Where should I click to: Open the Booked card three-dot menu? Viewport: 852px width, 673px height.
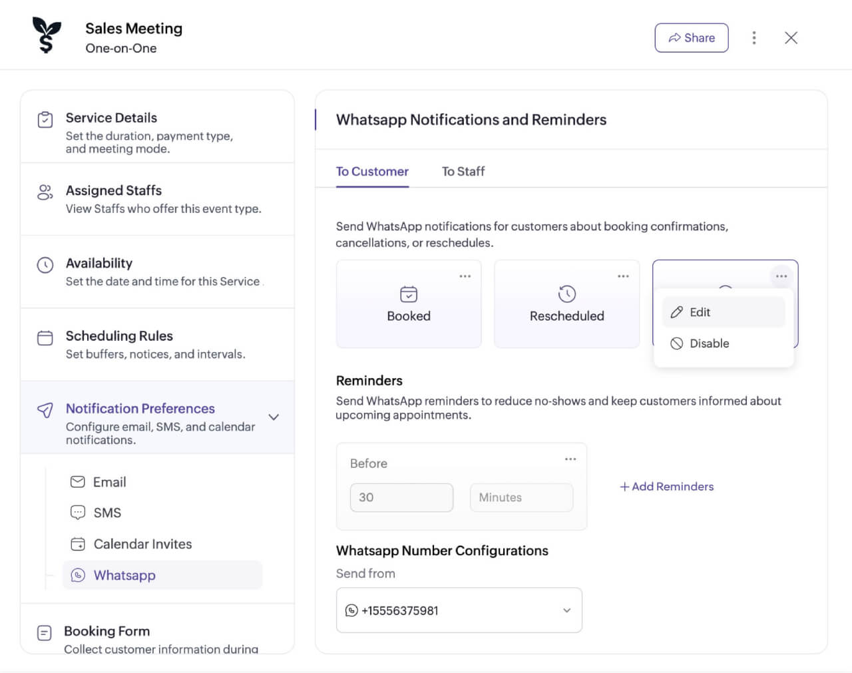[x=465, y=276]
